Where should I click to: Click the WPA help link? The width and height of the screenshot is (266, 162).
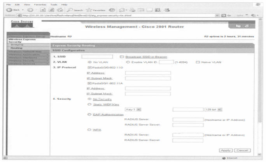97,130
